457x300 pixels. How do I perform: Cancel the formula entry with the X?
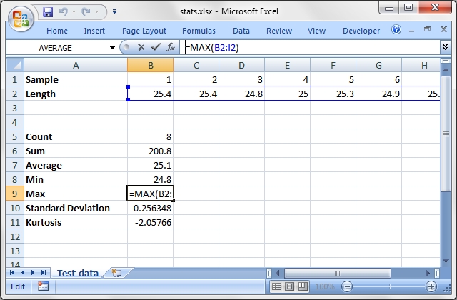click(141, 47)
